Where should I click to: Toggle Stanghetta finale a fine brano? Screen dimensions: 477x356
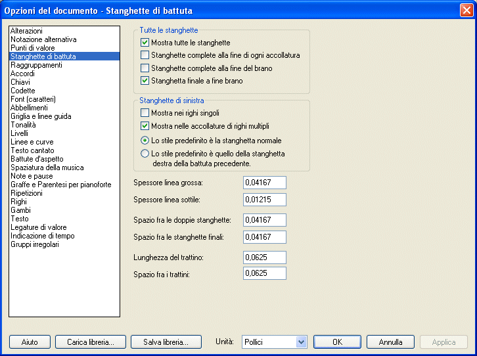(145, 81)
